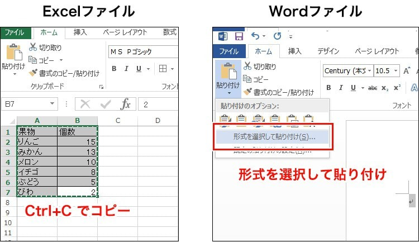Click the Redo icon in Word

278,36
